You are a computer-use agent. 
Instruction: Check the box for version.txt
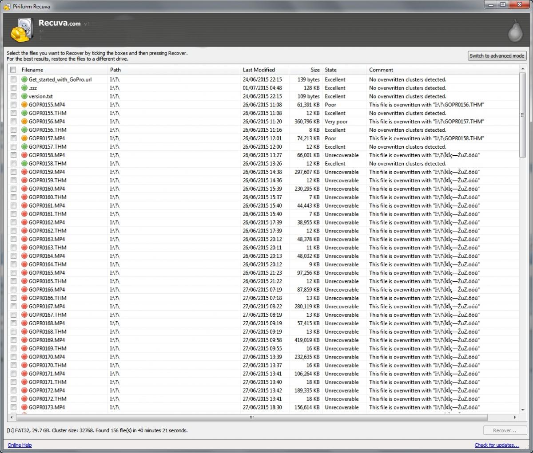point(13,96)
